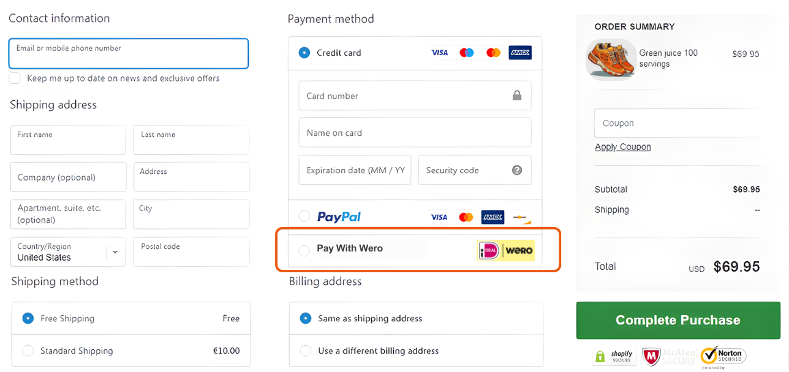Image resolution: width=789 pixels, height=372 pixels.
Task: Select the PayPal logo
Action: point(339,217)
